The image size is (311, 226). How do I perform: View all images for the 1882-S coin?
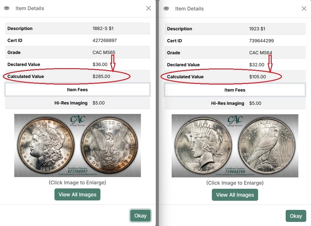[x=77, y=194]
